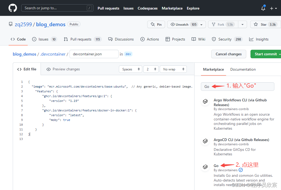281x190 pixels.
Task: Select the Marketplace sidebar tab
Action: pyautogui.click(x=213, y=69)
